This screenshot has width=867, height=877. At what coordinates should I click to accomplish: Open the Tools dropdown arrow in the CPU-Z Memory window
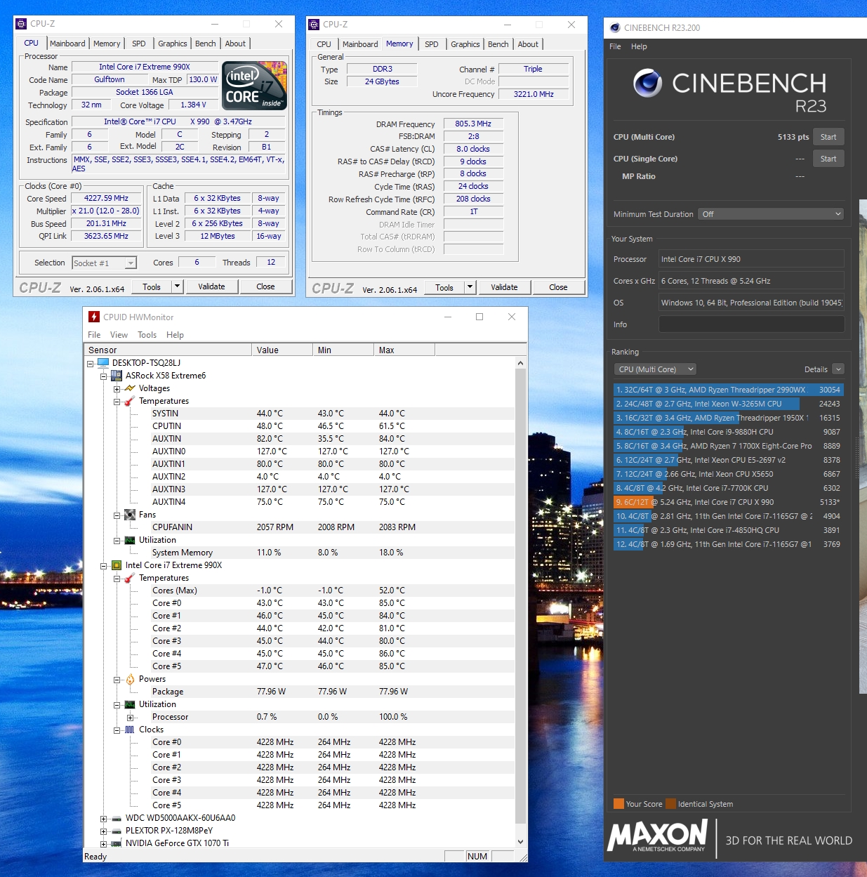point(470,287)
